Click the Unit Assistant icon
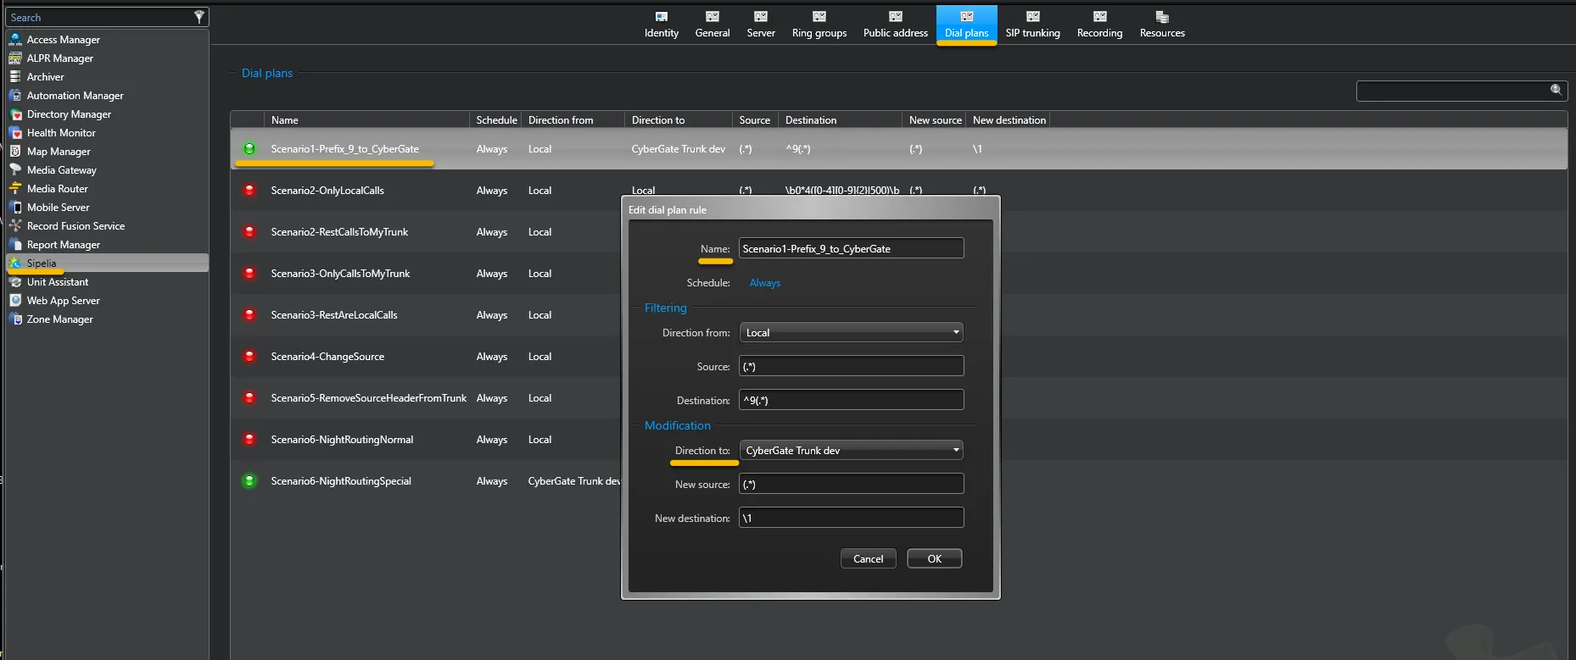This screenshot has height=660, width=1576. pyautogui.click(x=15, y=281)
